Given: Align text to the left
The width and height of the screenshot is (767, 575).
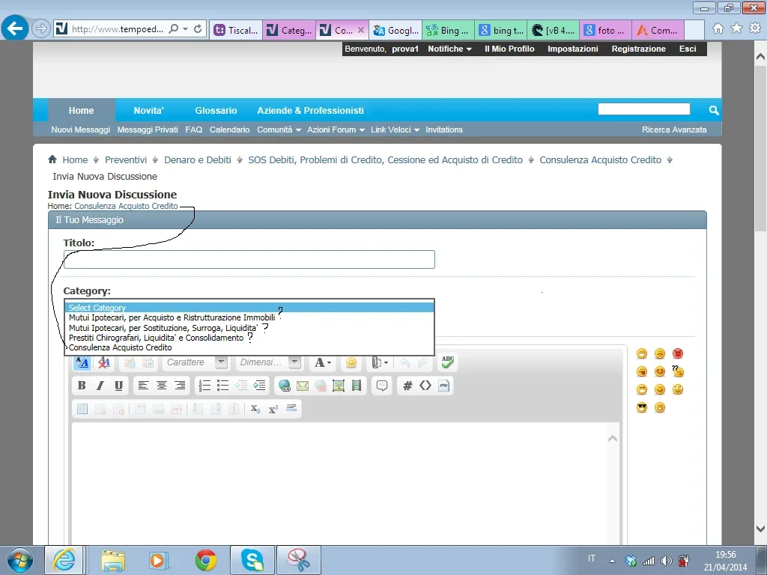Looking at the screenshot, I should 143,386.
